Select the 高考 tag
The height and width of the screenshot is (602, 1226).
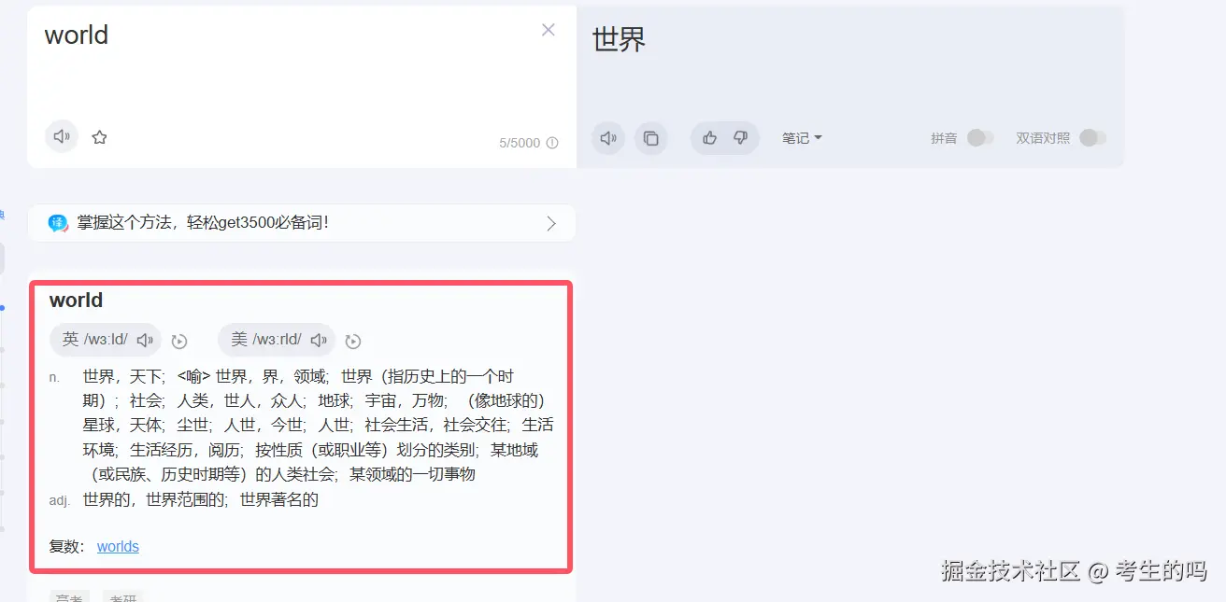[69, 596]
